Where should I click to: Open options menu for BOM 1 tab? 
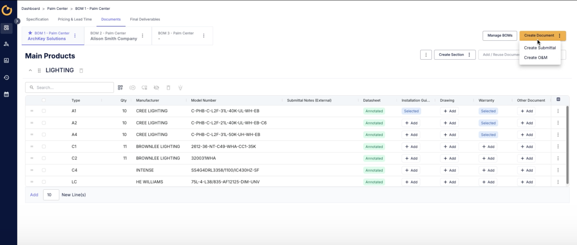point(75,36)
